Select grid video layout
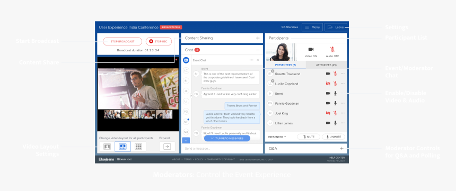The width and height of the screenshot is (456, 191). pyautogui.click(x=138, y=147)
